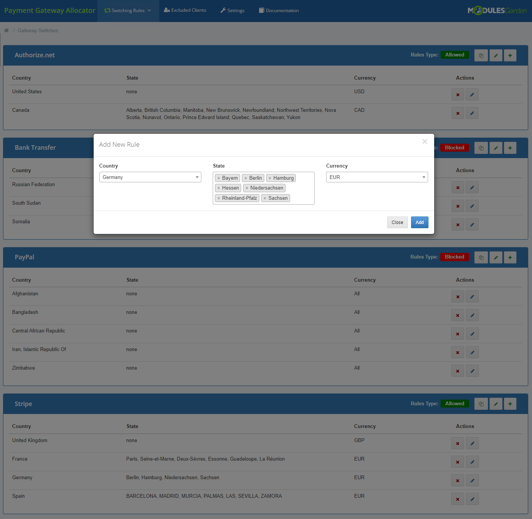The height and width of the screenshot is (519, 532).
Task: Toggle PayPal rules type Blocked badge
Action: click(x=454, y=257)
